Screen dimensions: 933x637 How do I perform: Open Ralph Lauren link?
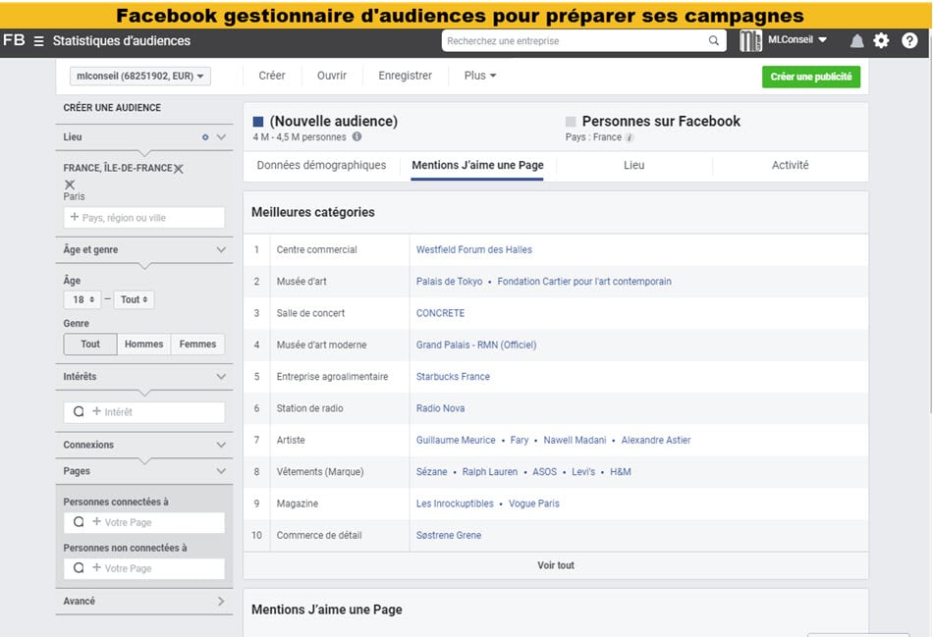point(490,472)
